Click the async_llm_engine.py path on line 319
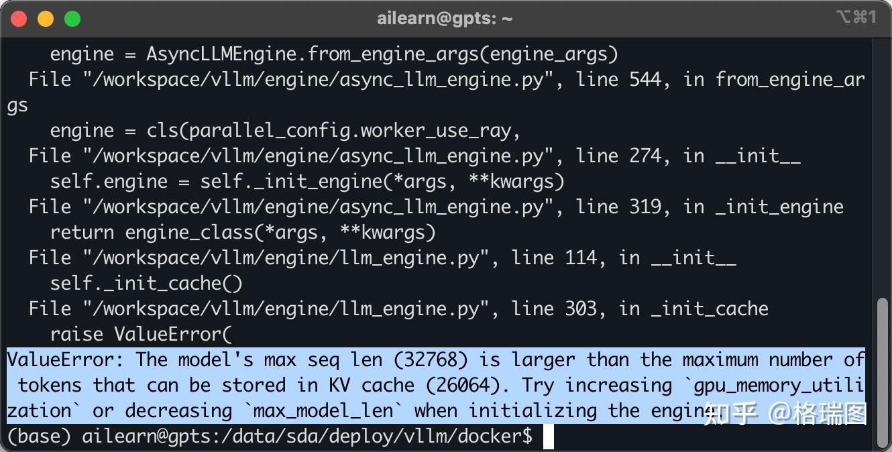The width and height of the screenshot is (892, 452). click(314, 207)
